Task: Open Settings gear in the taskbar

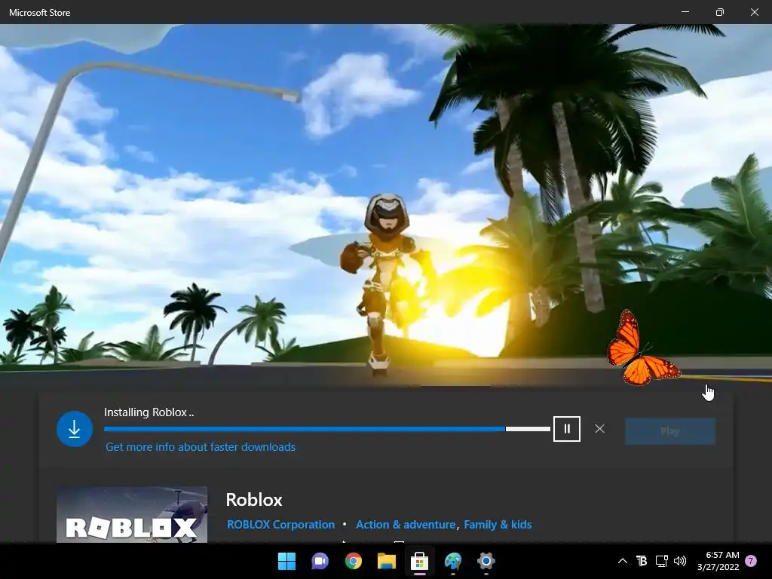Action: tap(486, 561)
